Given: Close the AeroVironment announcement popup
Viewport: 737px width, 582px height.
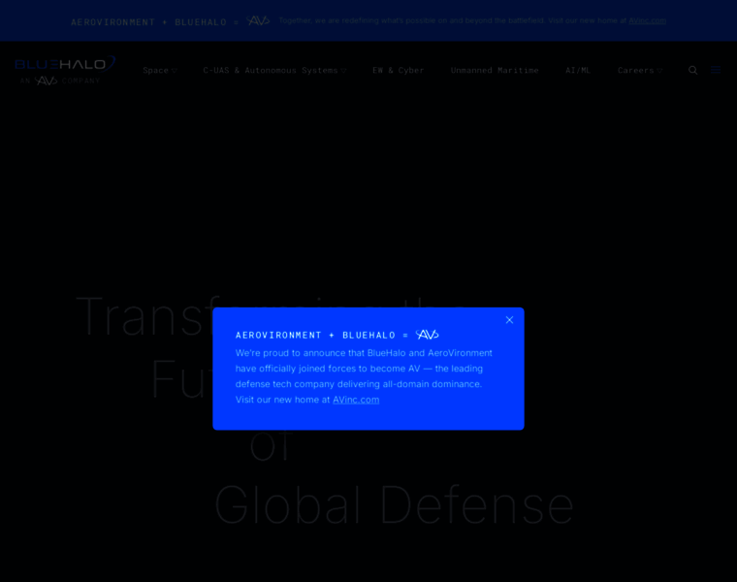Looking at the screenshot, I should coord(509,320).
